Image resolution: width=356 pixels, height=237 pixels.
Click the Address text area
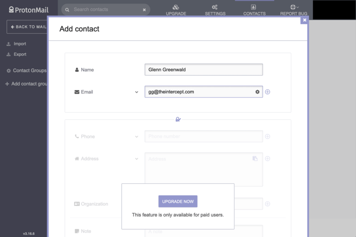(x=204, y=169)
